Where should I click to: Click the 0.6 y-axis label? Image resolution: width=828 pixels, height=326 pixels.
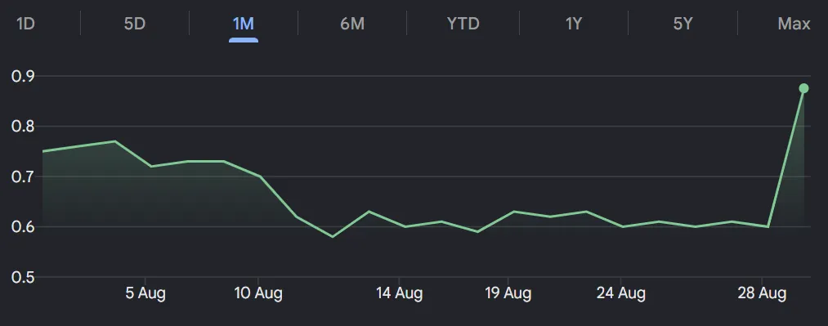(22, 227)
